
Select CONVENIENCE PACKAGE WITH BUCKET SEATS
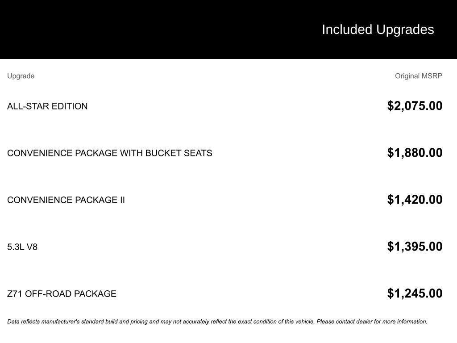(x=110, y=153)
